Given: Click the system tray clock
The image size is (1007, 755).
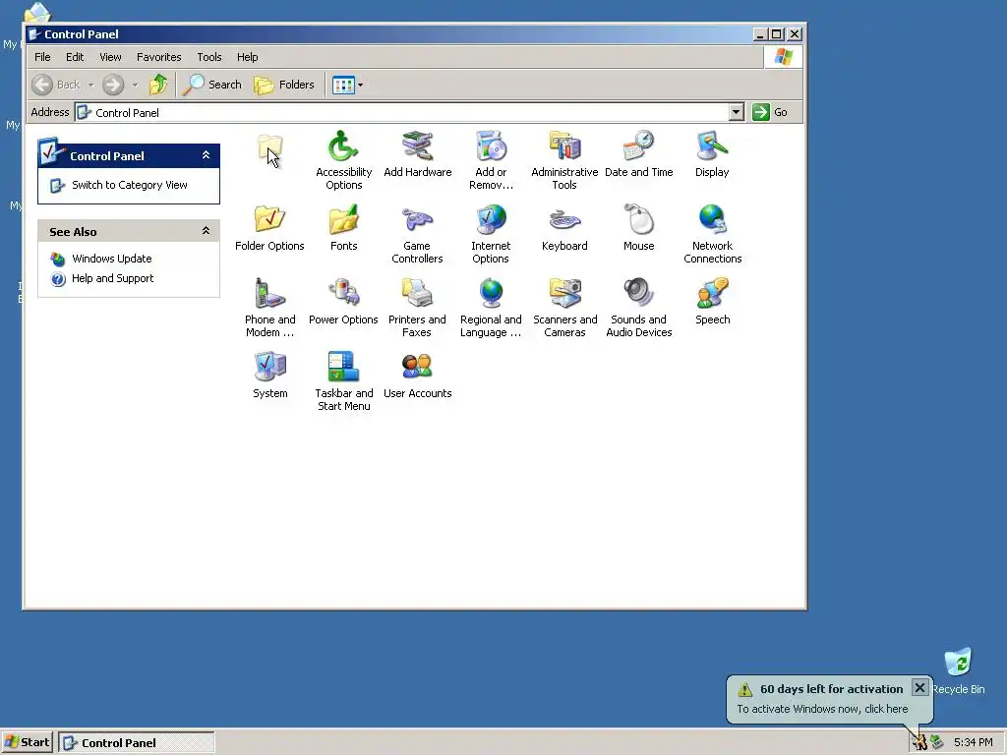Looking at the screenshot, I should 973,743.
